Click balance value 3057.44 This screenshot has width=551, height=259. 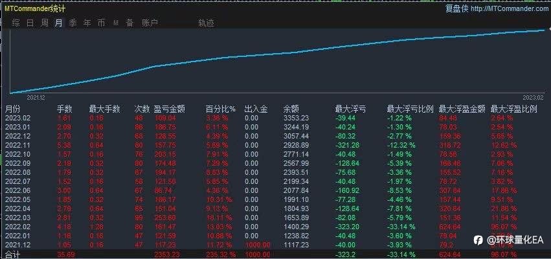click(296, 136)
